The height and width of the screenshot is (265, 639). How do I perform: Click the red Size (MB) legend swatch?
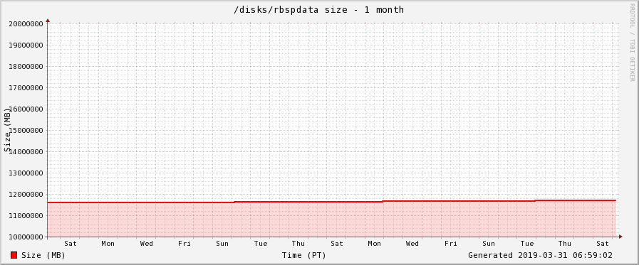click(x=14, y=255)
